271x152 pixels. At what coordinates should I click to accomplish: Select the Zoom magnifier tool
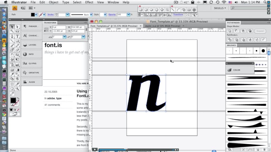coord(17,88)
